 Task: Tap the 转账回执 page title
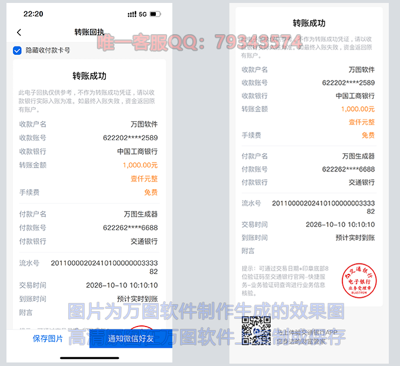89,32
